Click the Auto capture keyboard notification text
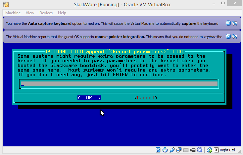The height and width of the screenshot is (155, 243). tap(112, 24)
